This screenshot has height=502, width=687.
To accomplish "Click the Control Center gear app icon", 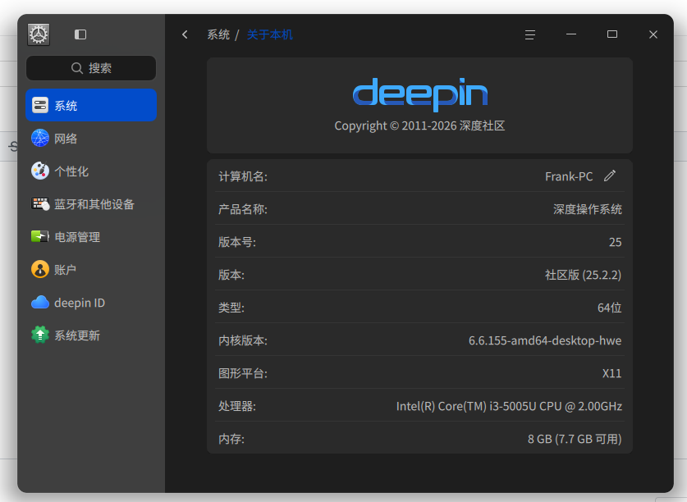I will (39, 34).
